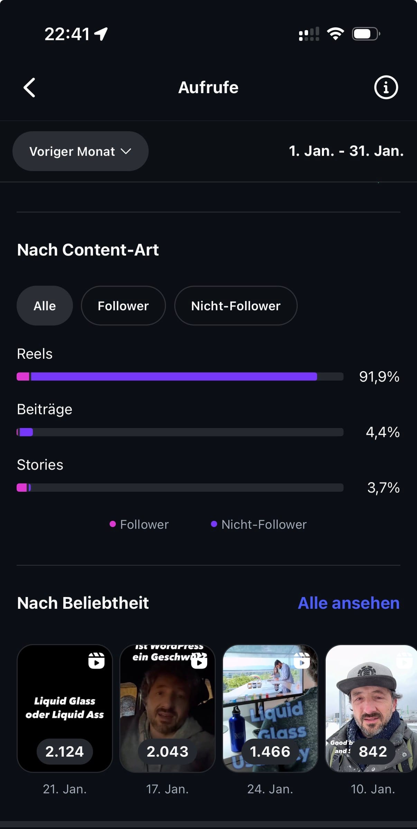Click the Reels 91,9% progress bar

tap(179, 376)
